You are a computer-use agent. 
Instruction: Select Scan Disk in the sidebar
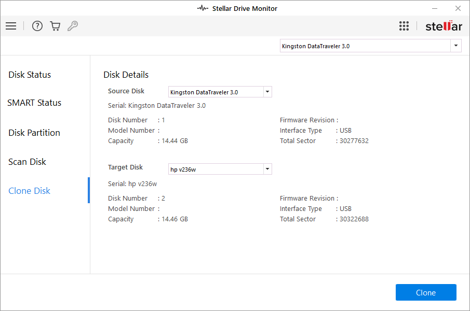pos(27,162)
